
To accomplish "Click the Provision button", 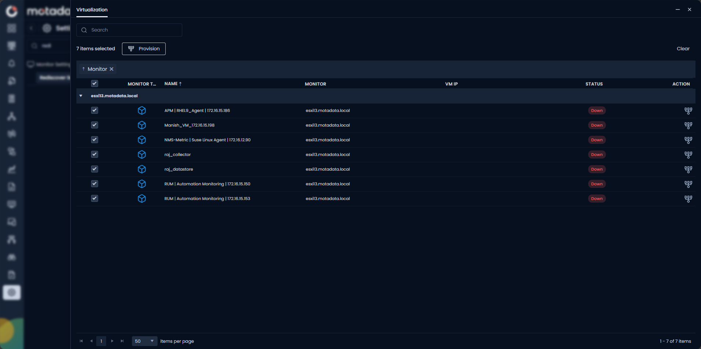I will (x=144, y=49).
